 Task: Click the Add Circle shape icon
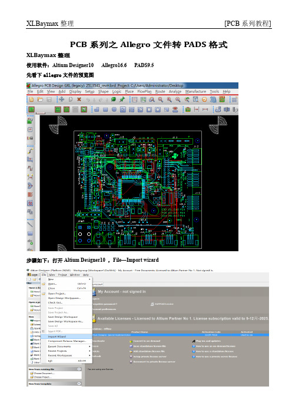click(114, 109)
